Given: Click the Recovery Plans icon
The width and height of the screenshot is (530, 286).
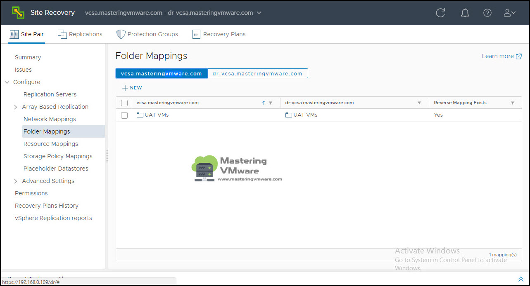Looking at the screenshot, I should click(x=196, y=34).
